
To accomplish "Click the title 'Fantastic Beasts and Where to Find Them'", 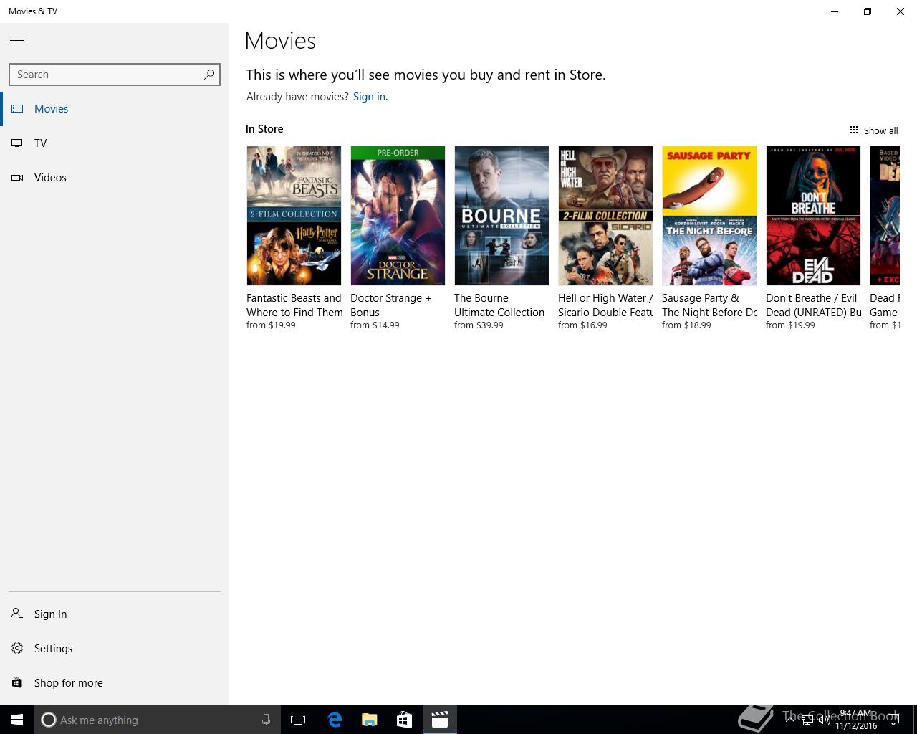I will coord(294,305).
